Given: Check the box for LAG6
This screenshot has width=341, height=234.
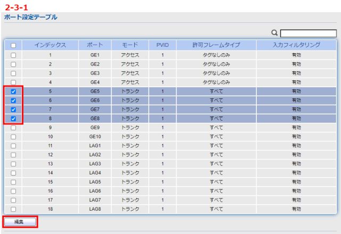Looking at the screenshot, I should pos(13,191).
